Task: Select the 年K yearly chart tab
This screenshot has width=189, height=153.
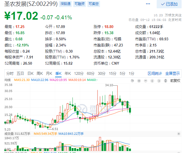Action: (68, 73)
